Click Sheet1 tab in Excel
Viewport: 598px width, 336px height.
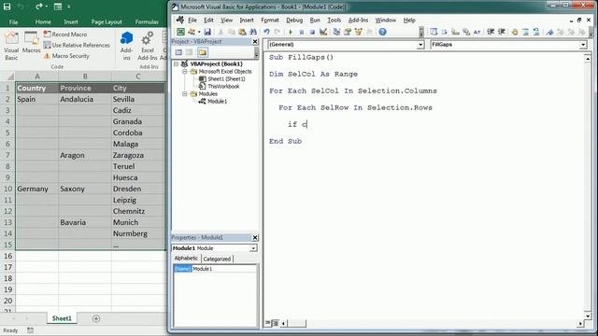62,318
